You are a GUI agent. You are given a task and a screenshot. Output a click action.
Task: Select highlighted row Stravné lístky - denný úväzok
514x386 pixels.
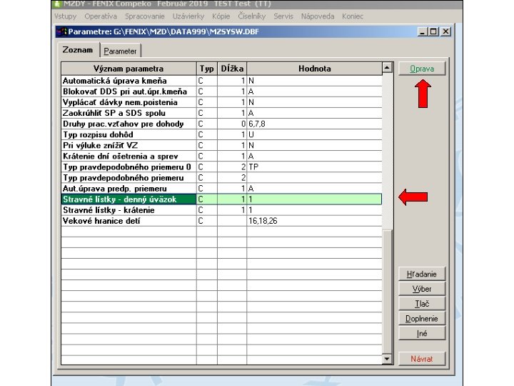[221, 199]
